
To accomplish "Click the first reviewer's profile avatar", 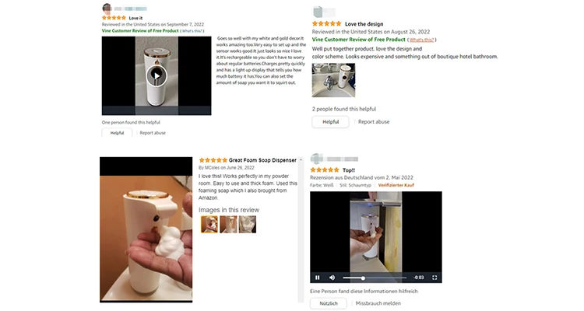I will [x=107, y=9].
